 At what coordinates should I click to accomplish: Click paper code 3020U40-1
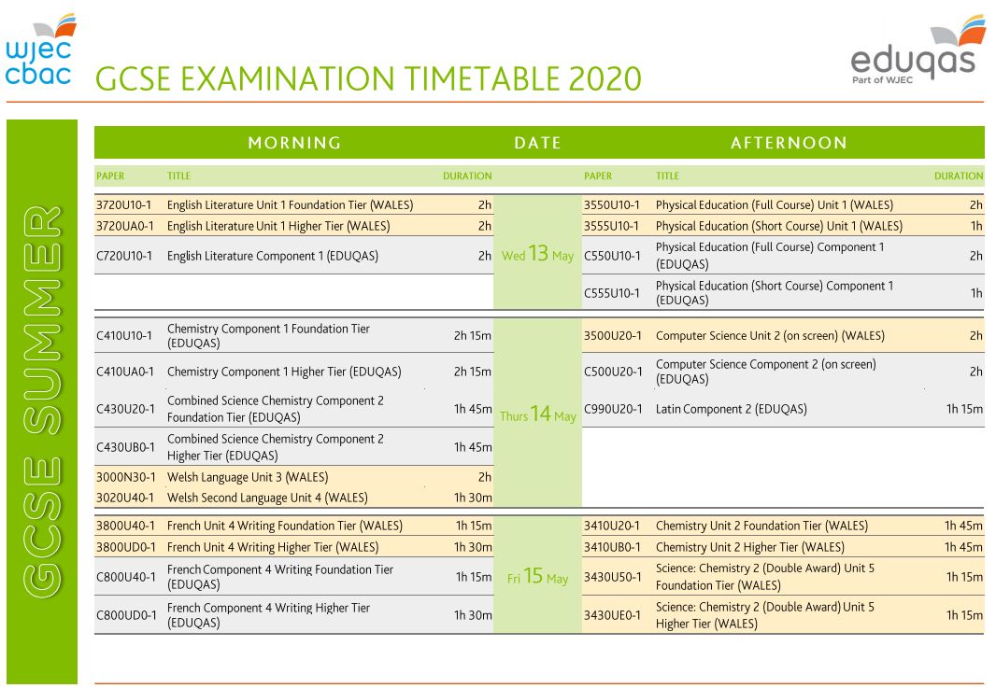point(124,498)
